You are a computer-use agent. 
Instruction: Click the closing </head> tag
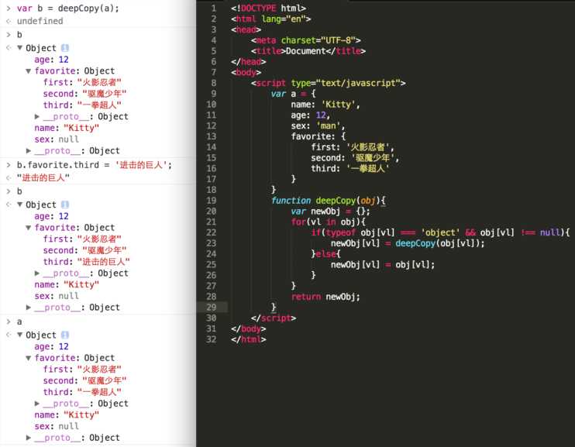pyautogui.click(x=249, y=62)
